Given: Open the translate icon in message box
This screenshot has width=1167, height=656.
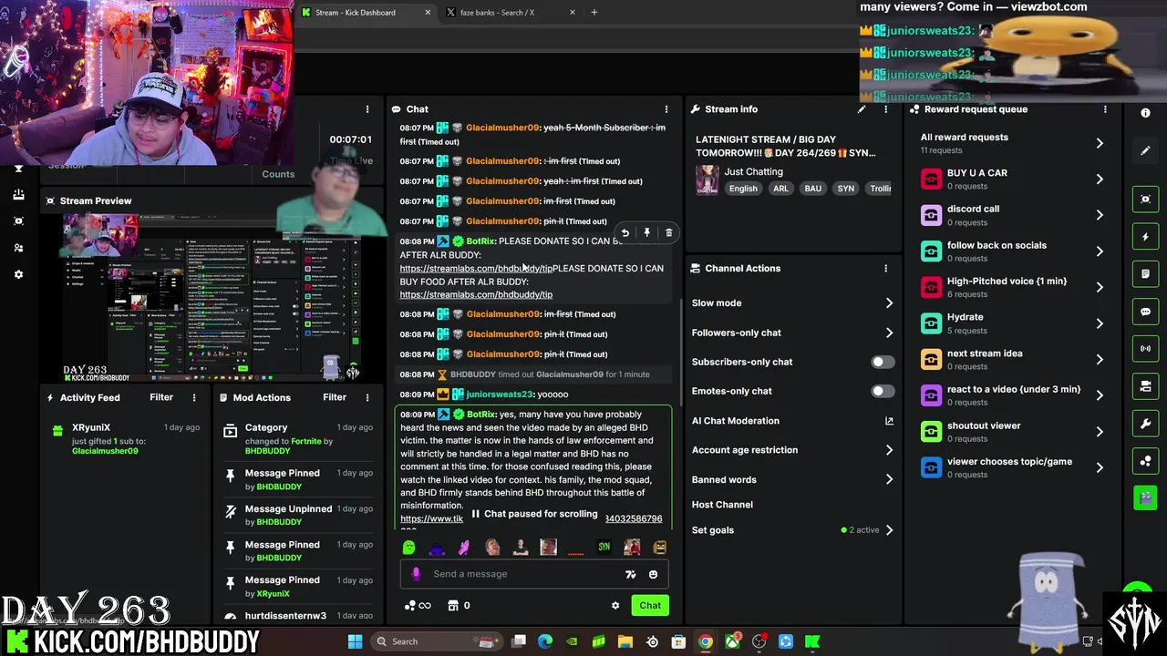Looking at the screenshot, I should click(630, 574).
